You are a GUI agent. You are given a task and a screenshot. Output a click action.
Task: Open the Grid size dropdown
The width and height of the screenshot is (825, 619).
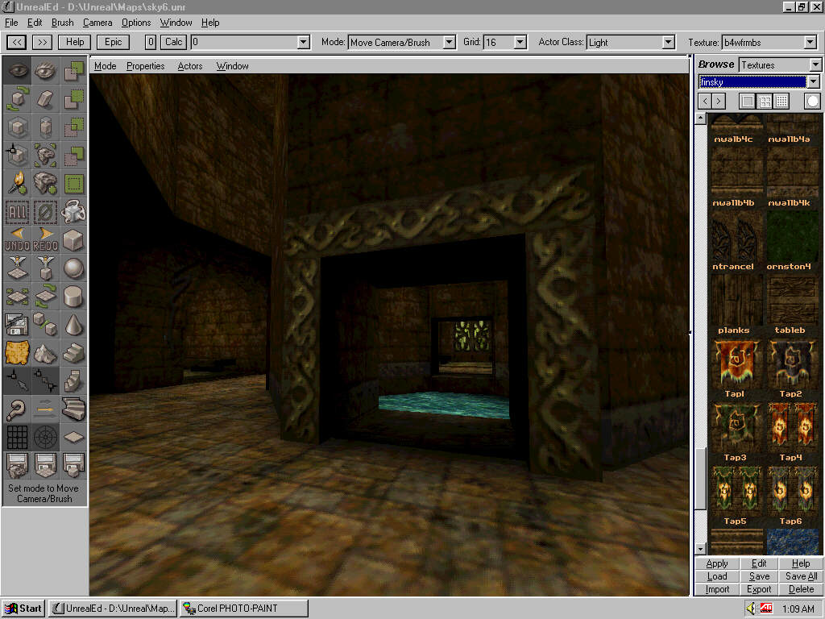point(520,42)
